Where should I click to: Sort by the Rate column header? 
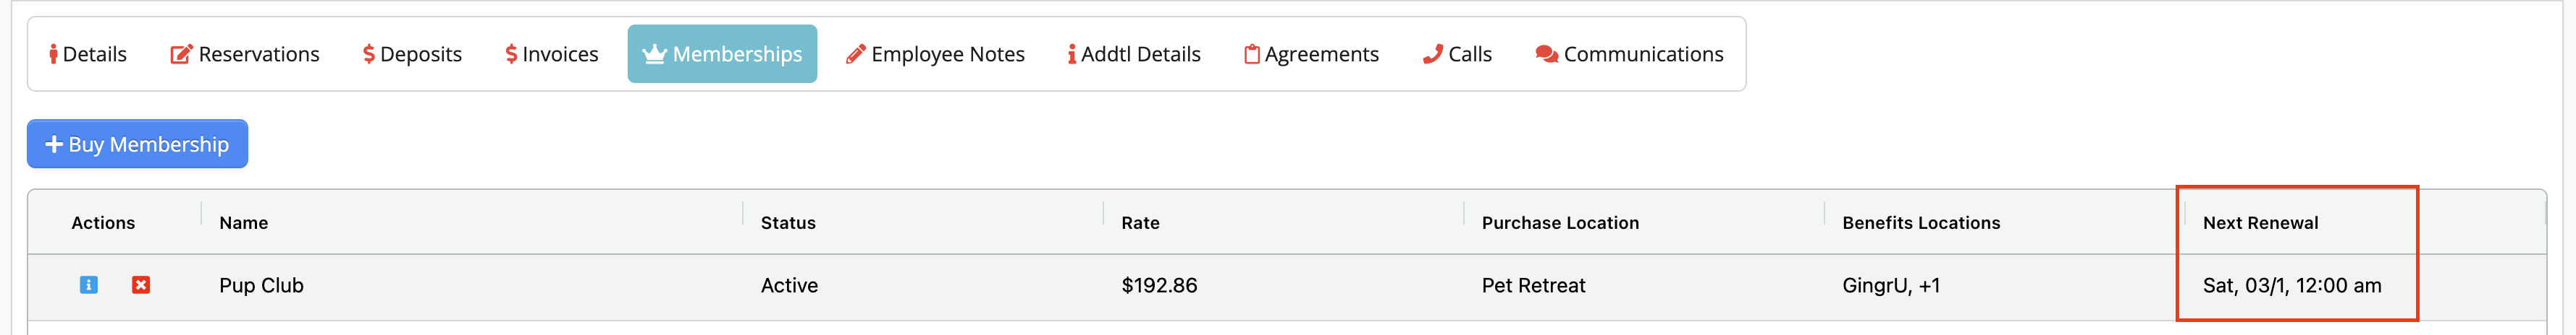pyautogui.click(x=1140, y=223)
